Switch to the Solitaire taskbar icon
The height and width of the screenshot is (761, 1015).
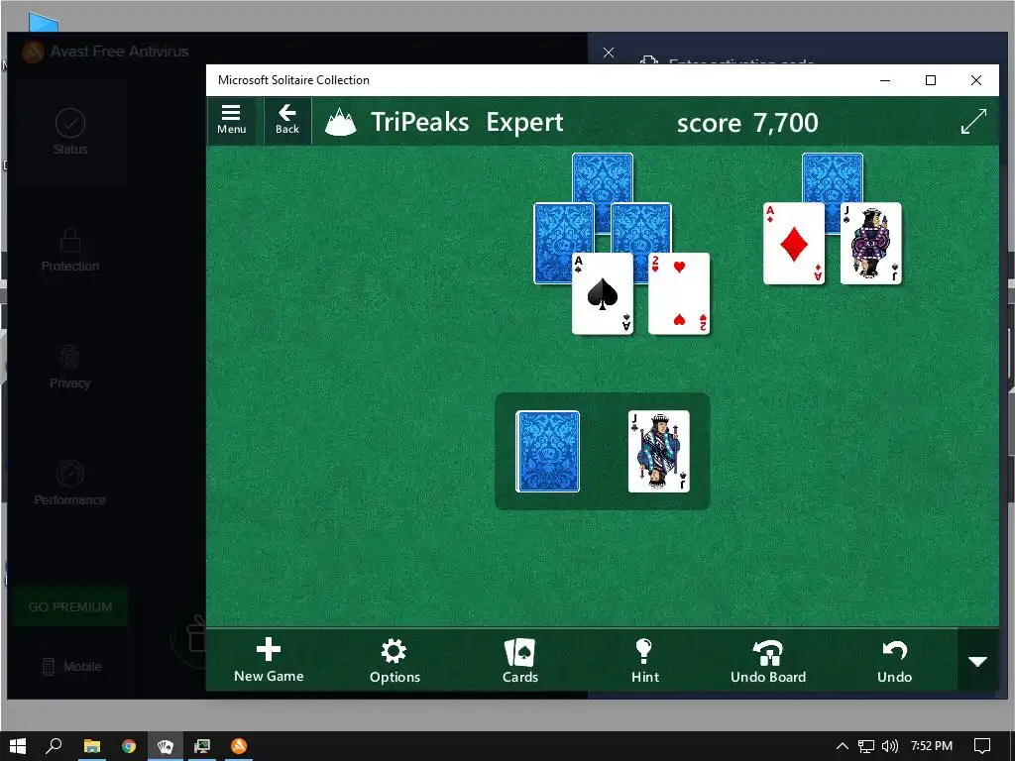(x=166, y=746)
